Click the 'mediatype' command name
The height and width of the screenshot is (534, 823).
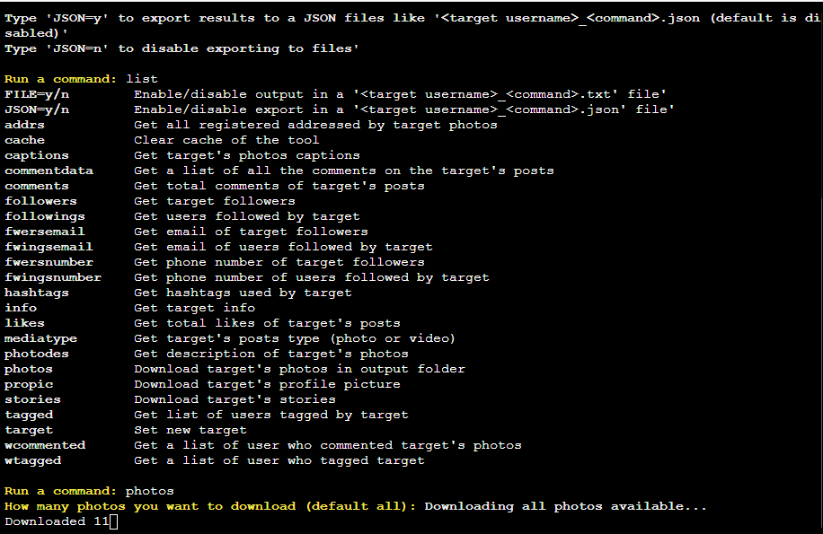tap(40, 338)
